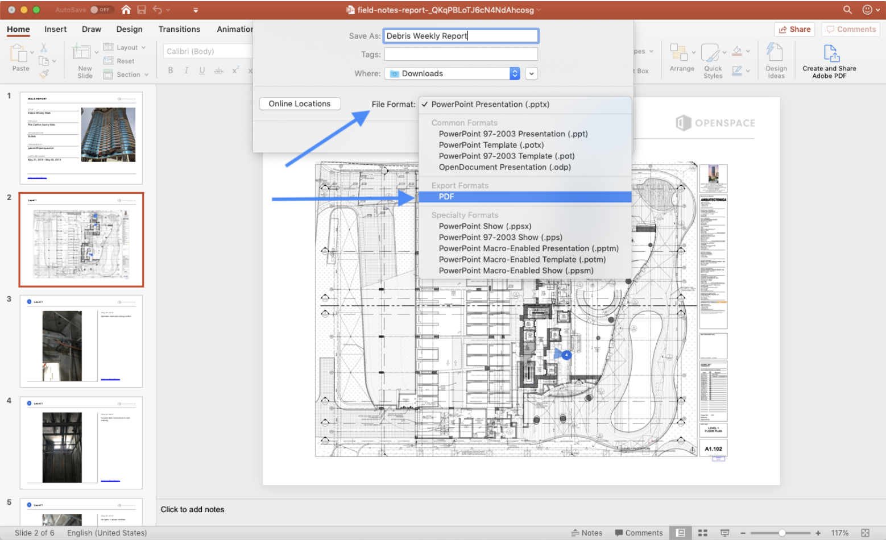Screen dimensions: 886x540
Task: Select slide 3 thumbnail
Action: pos(81,341)
